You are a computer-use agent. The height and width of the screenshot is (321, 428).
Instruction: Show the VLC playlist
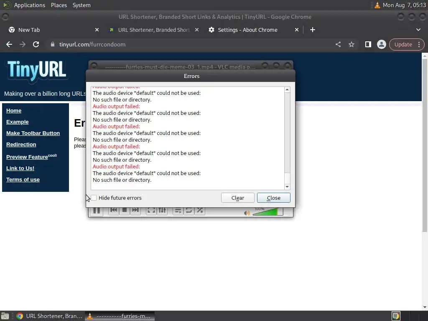click(x=178, y=211)
